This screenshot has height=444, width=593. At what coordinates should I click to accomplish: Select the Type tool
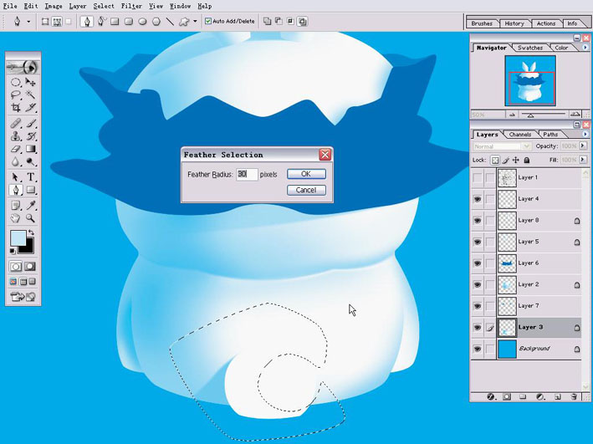[x=31, y=177]
